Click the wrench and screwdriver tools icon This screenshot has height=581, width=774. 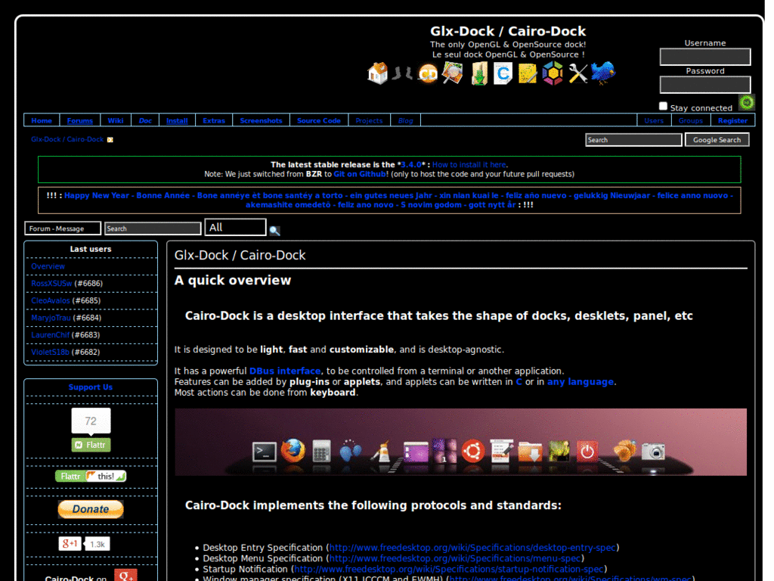(578, 73)
